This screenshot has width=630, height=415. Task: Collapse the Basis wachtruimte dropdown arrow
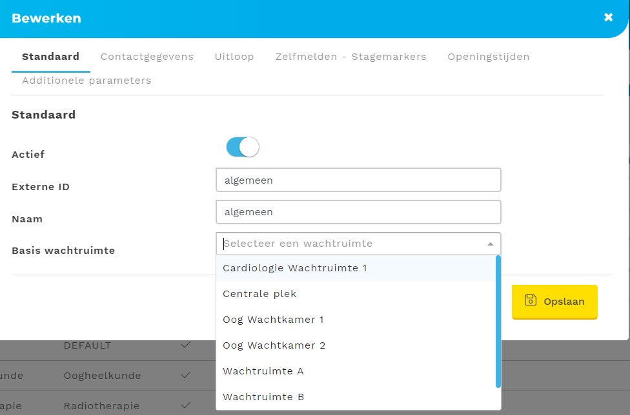(x=490, y=244)
